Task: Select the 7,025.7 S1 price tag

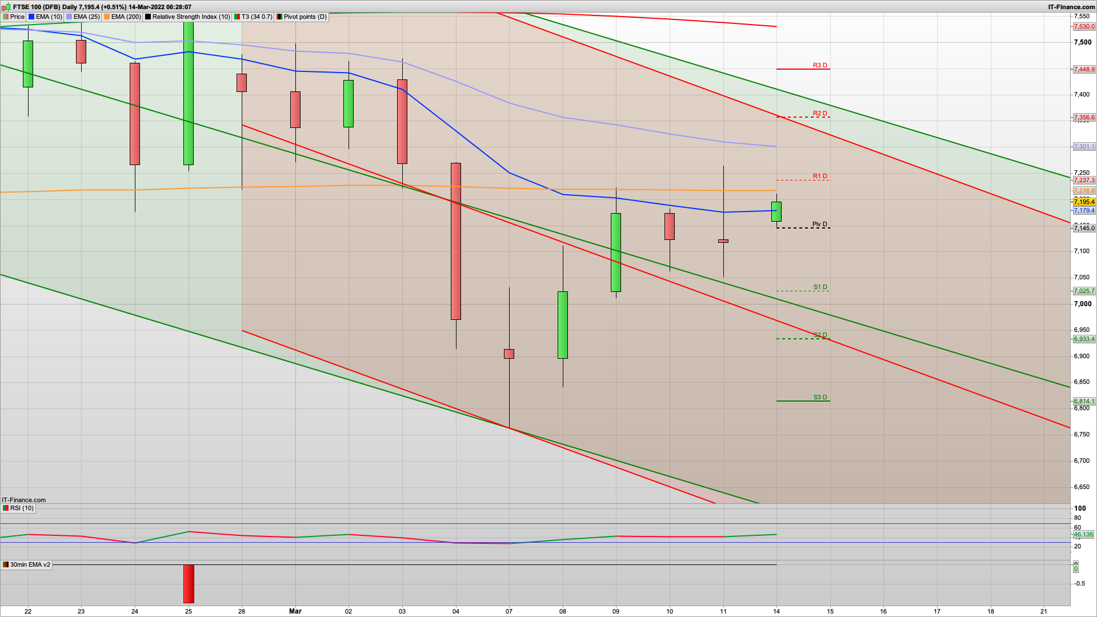Action: (x=1084, y=291)
